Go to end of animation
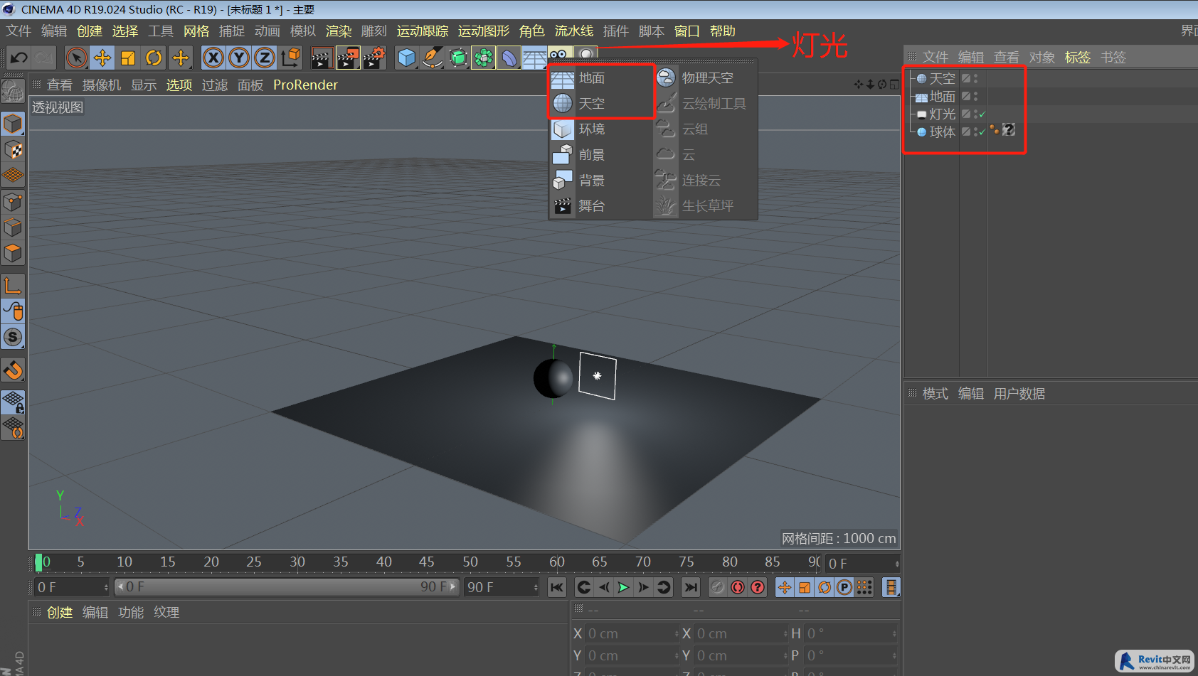The width and height of the screenshot is (1198, 676). [x=690, y=587]
